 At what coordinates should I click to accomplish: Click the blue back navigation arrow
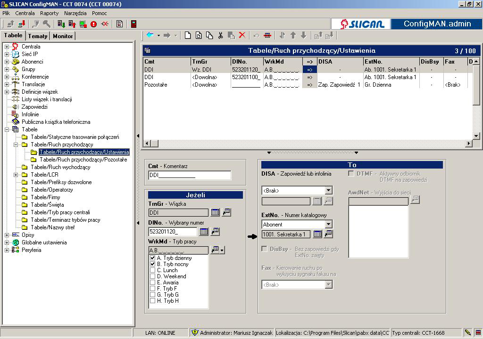coord(150,35)
